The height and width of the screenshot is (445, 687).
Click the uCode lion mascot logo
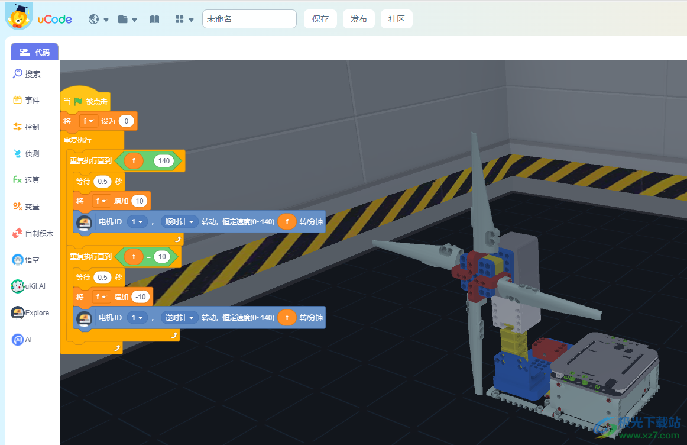click(x=19, y=17)
